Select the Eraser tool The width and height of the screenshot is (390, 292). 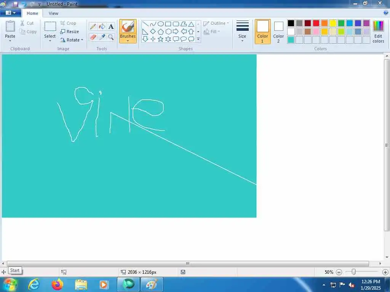click(93, 37)
